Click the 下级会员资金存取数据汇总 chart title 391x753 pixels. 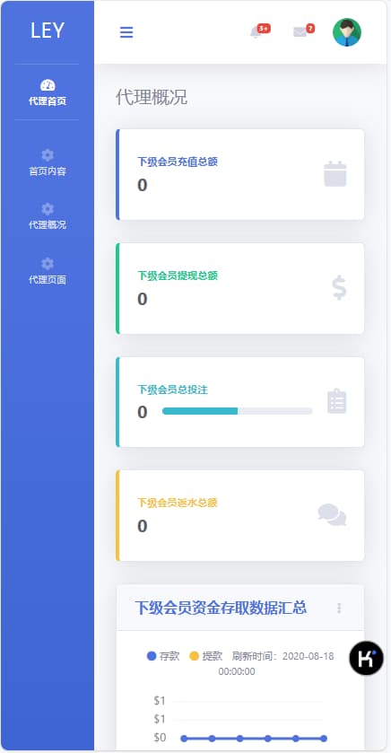point(221,608)
